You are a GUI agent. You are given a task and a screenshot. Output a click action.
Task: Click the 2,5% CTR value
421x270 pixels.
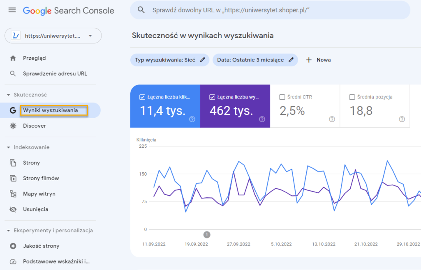(x=292, y=111)
